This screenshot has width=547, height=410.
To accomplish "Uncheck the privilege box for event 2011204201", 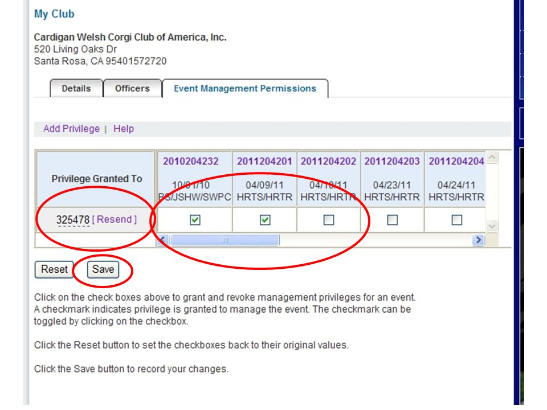I will (265, 220).
